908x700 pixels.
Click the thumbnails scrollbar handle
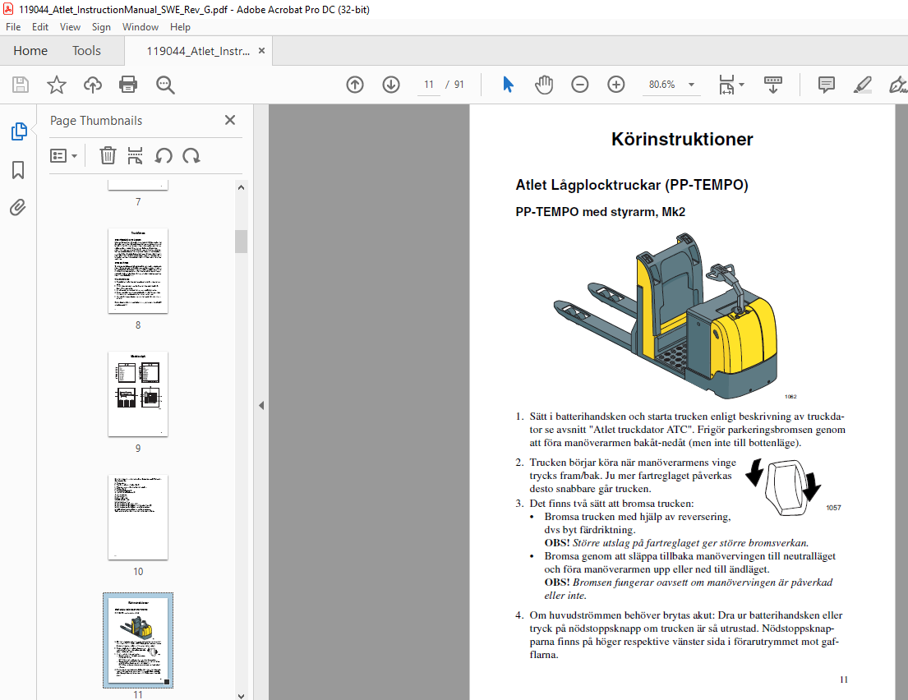241,242
